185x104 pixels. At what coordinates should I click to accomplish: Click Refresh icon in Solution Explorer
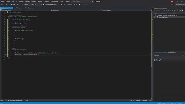tap(170, 11)
